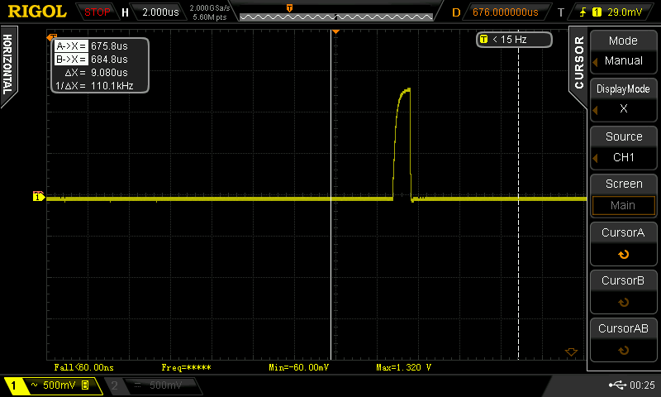Screen dimensions: 661x397
Task: Select the CursorA rotate knob icon
Action: tap(623, 255)
